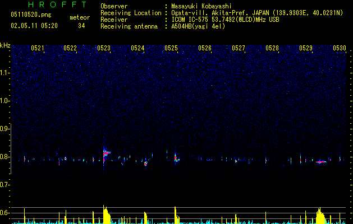Click the 0523 time marker

click(104, 48)
